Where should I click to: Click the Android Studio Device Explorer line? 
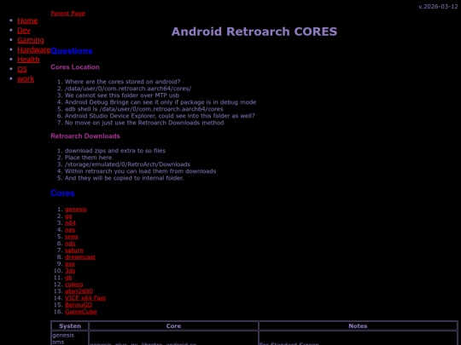click(160, 116)
